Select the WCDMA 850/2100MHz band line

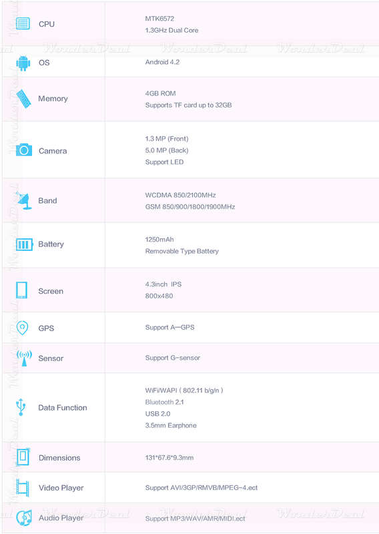pos(180,195)
